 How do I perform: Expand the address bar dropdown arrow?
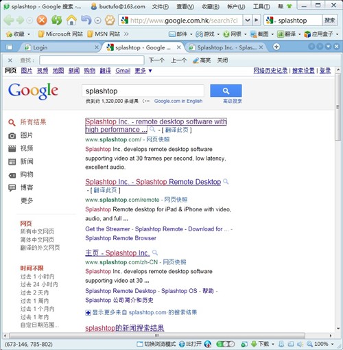(248, 21)
